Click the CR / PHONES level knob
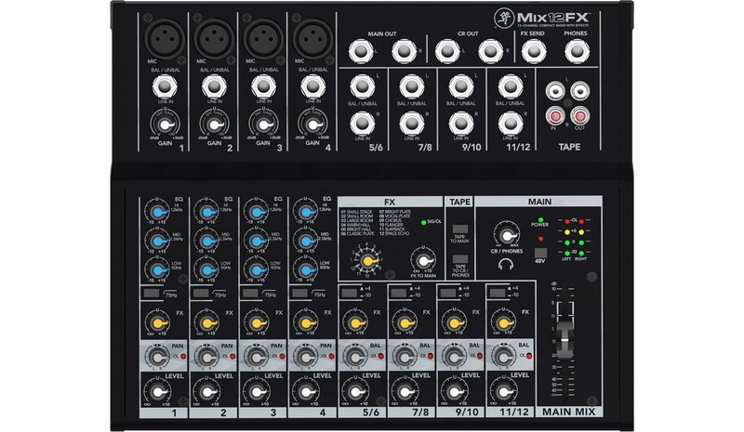Image resolution: width=744 pixels, height=432 pixels. coord(506,235)
